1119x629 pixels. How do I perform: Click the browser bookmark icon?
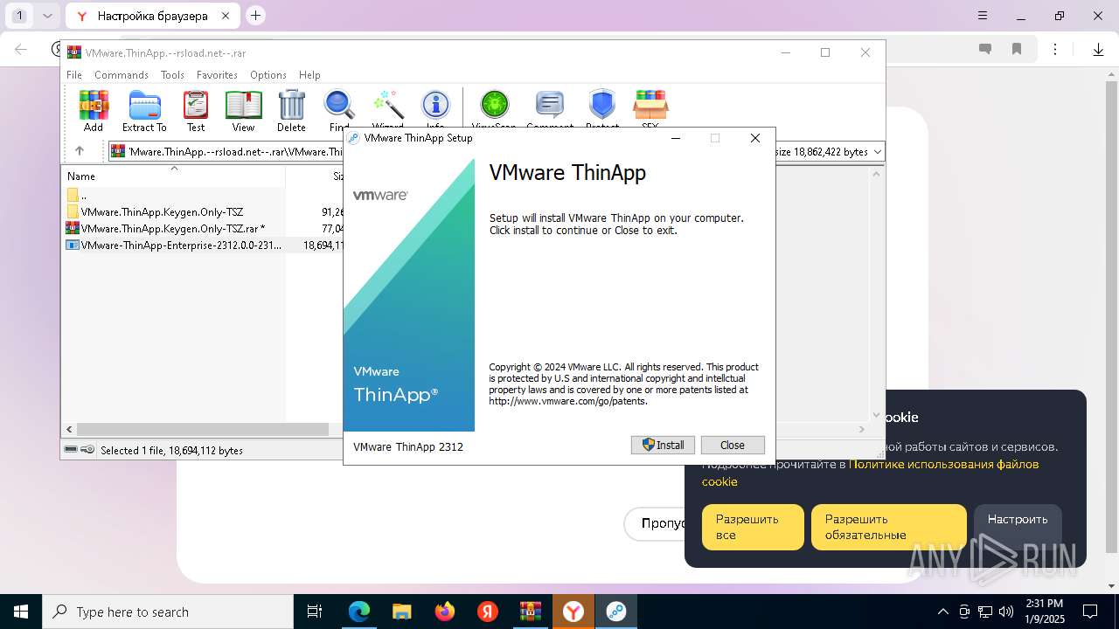click(x=1017, y=50)
